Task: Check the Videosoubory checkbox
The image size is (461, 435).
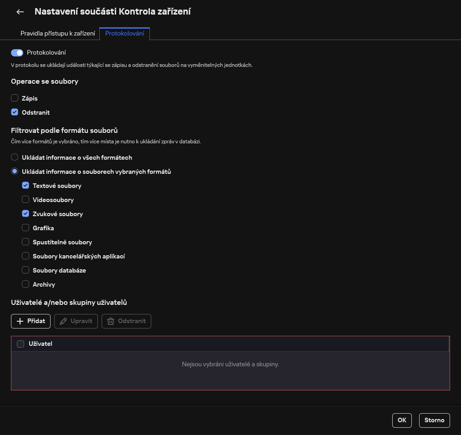Action: (26, 199)
